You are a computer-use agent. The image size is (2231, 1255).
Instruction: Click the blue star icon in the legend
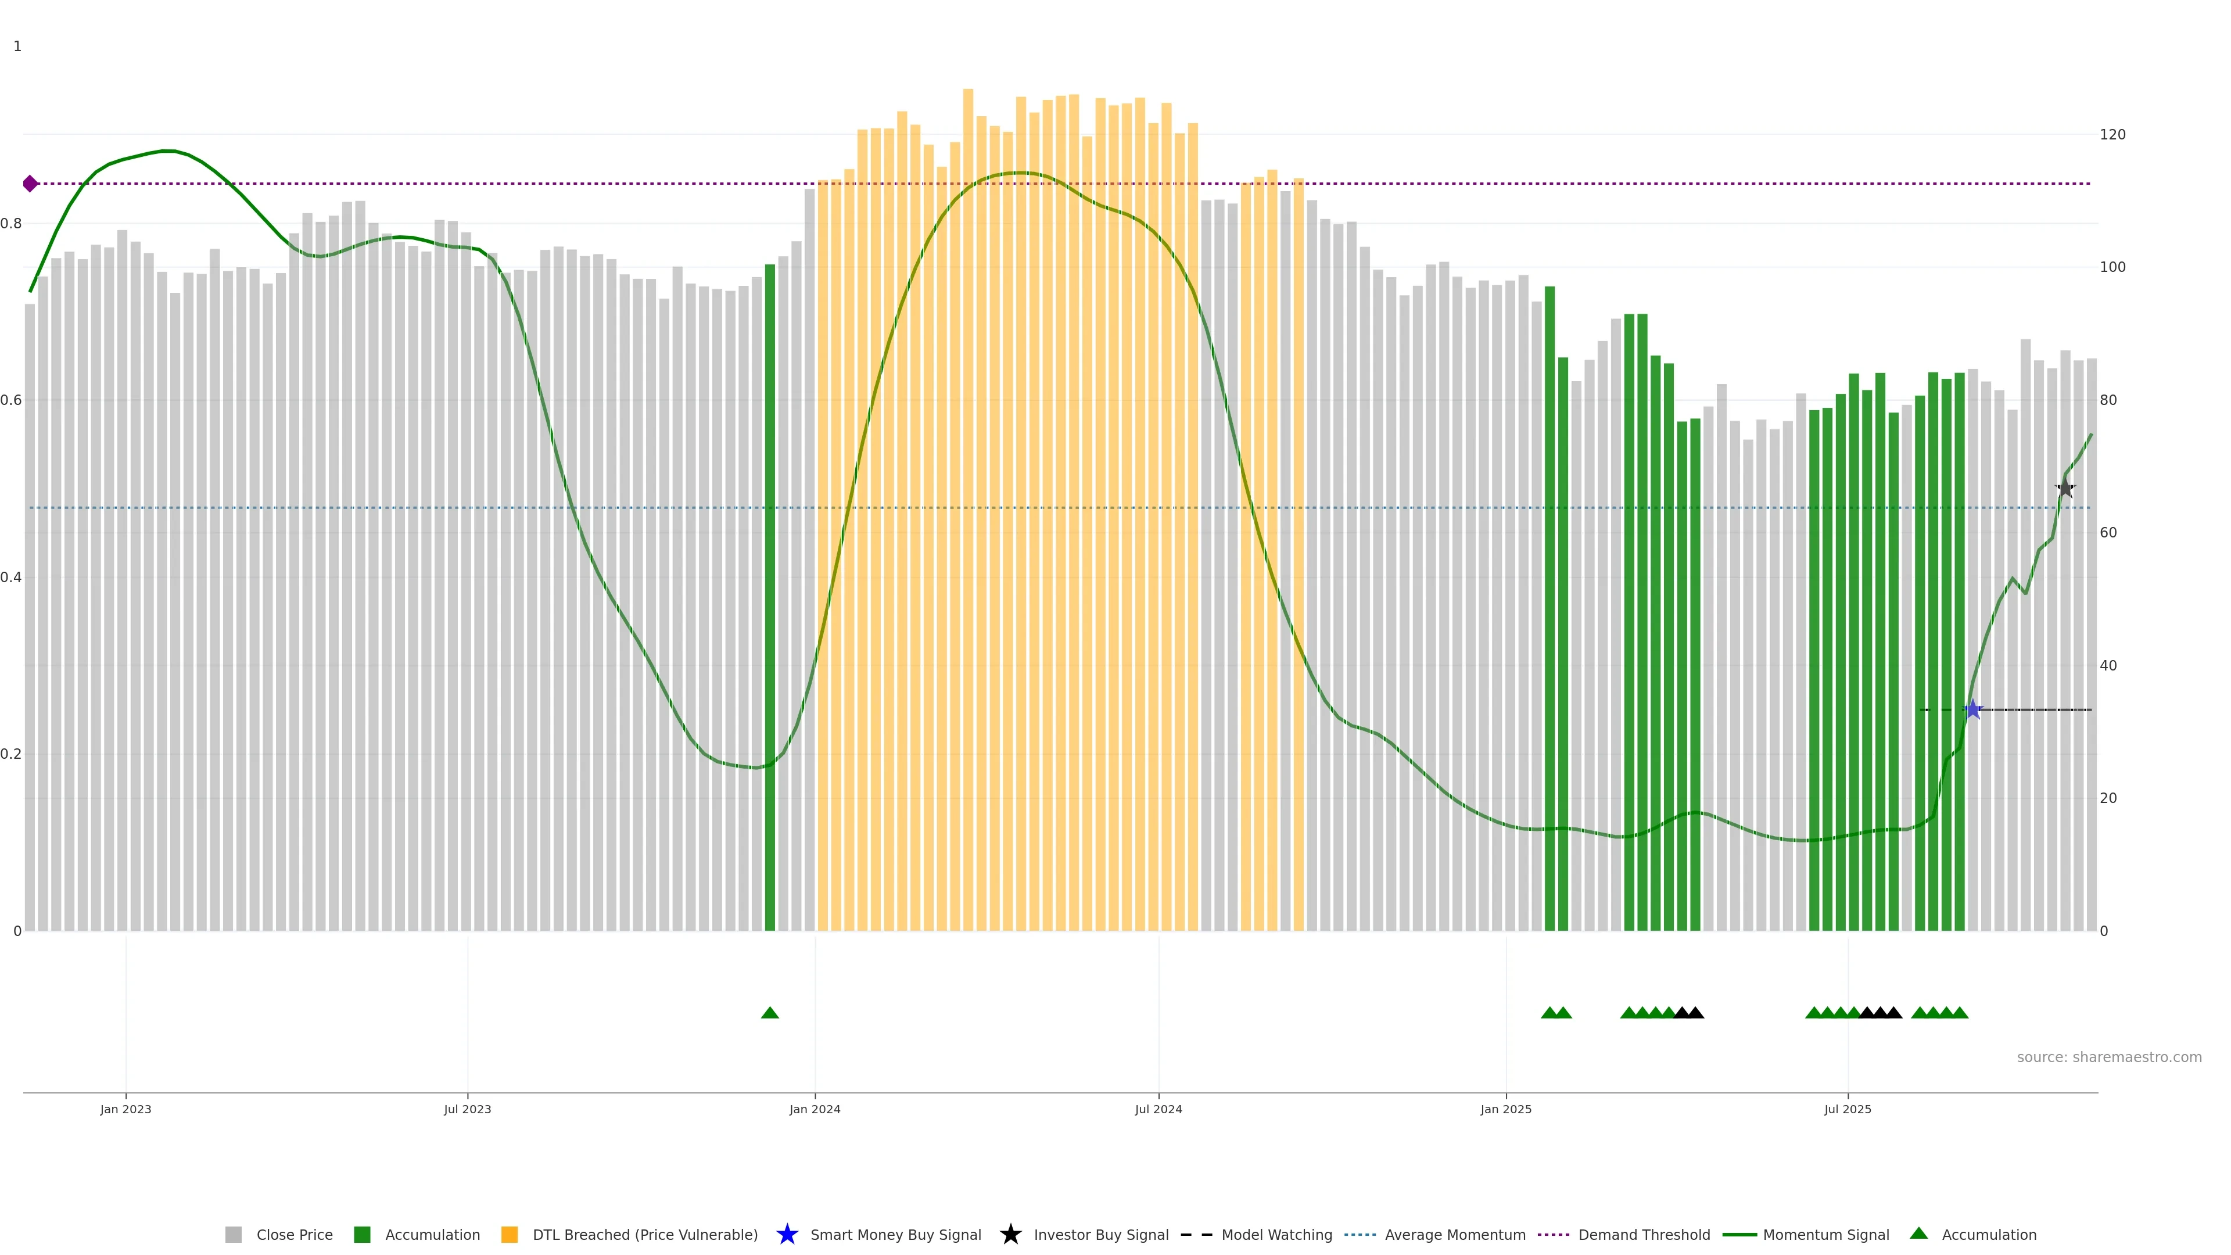(787, 1234)
